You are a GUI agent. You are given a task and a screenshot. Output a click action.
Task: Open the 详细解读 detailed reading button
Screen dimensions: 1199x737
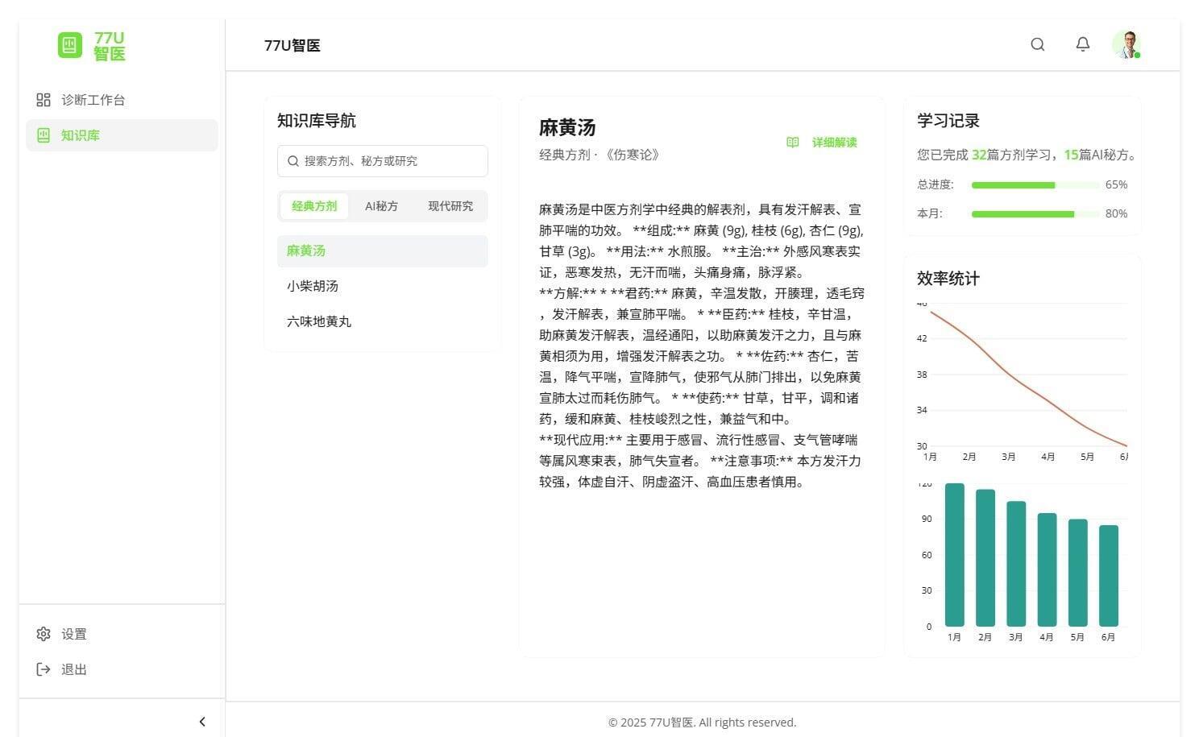click(823, 143)
